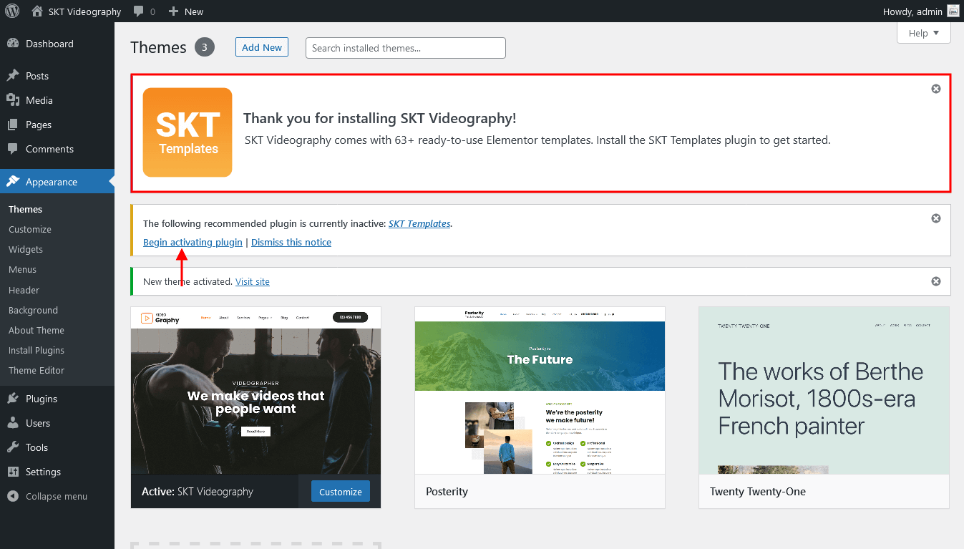Click the Media library icon
964x549 pixels.
13,100
